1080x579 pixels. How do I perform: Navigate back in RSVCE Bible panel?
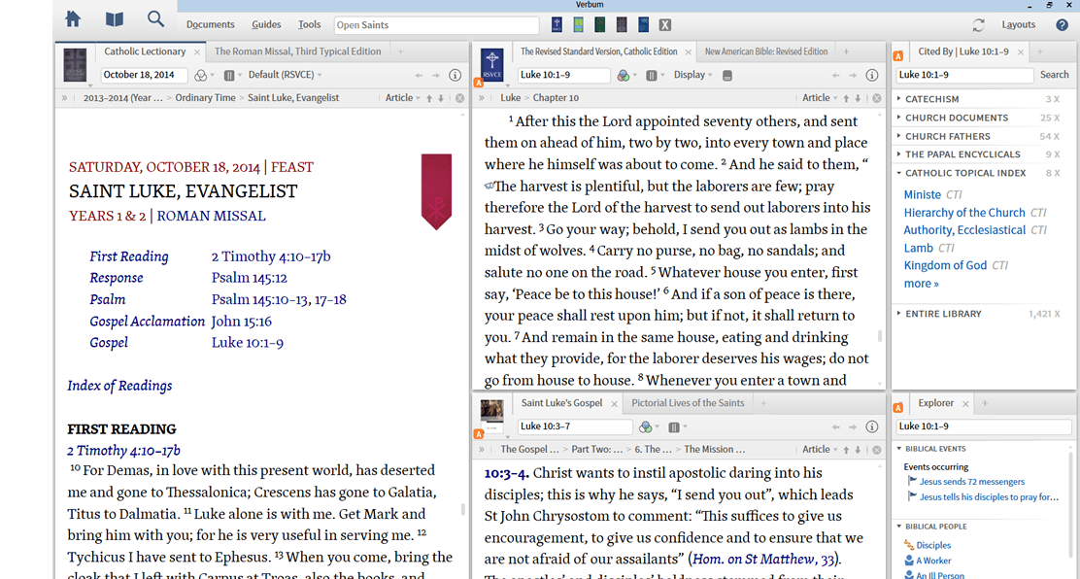[835, 75]
